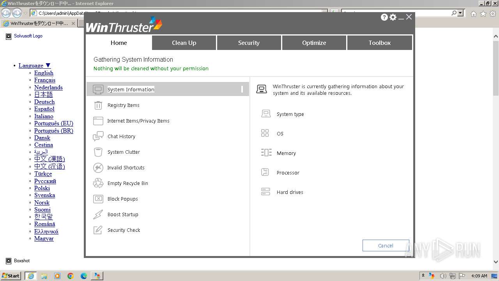Select Internet Items/Privacy Items text

pyautogui.click(x=138, y=121)
